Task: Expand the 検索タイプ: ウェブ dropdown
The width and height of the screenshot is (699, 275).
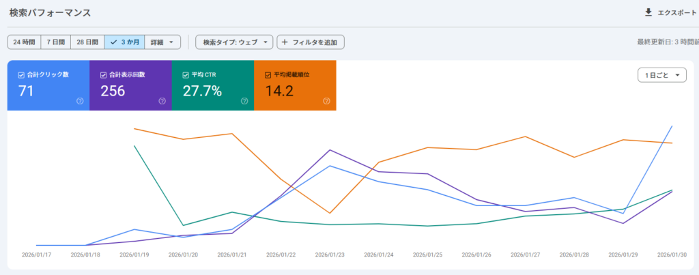Action: 234,42
